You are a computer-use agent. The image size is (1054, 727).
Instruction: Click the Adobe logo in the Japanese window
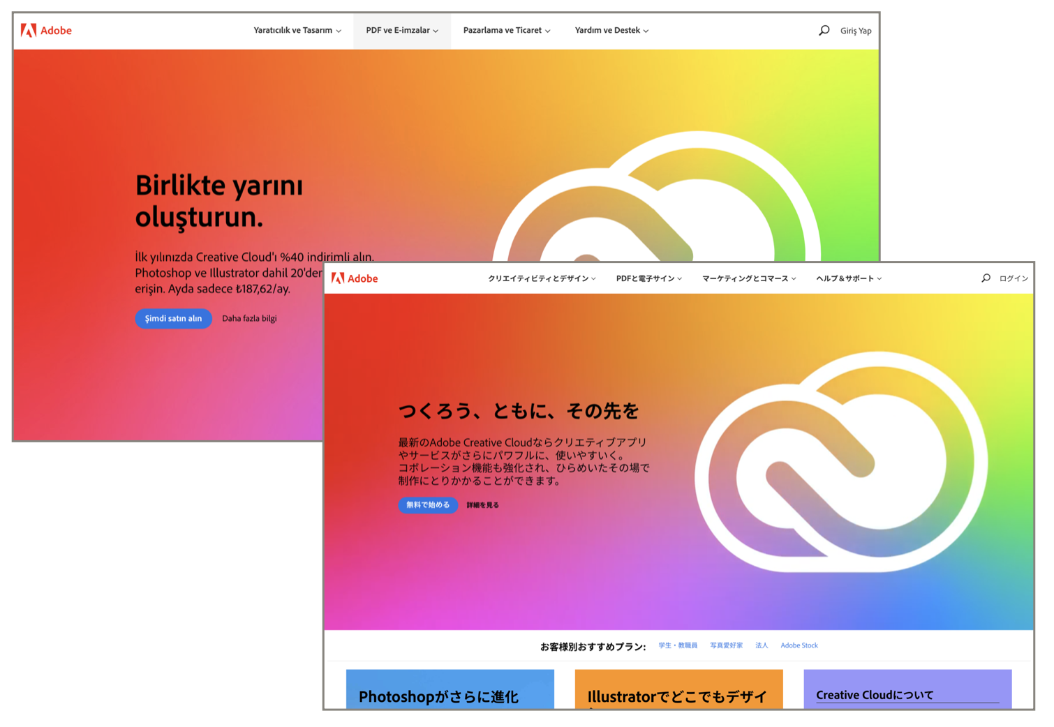click(x=355, y=278)
